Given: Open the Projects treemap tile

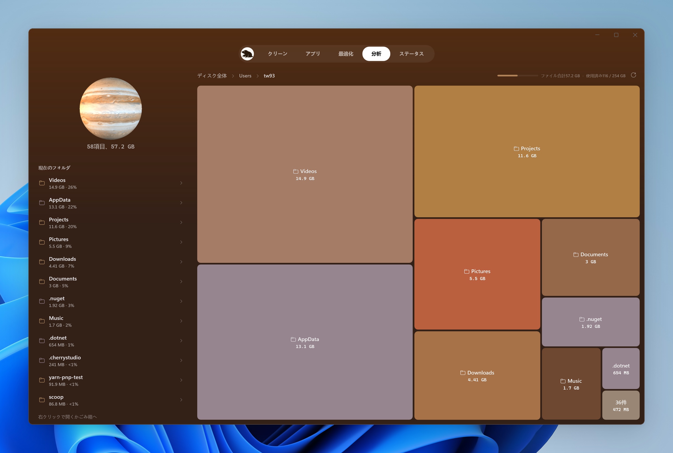Looking at the screenshot, I should click(x=527, y=151).
